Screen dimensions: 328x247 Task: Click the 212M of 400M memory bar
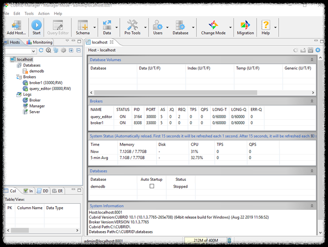coord(206,240)
